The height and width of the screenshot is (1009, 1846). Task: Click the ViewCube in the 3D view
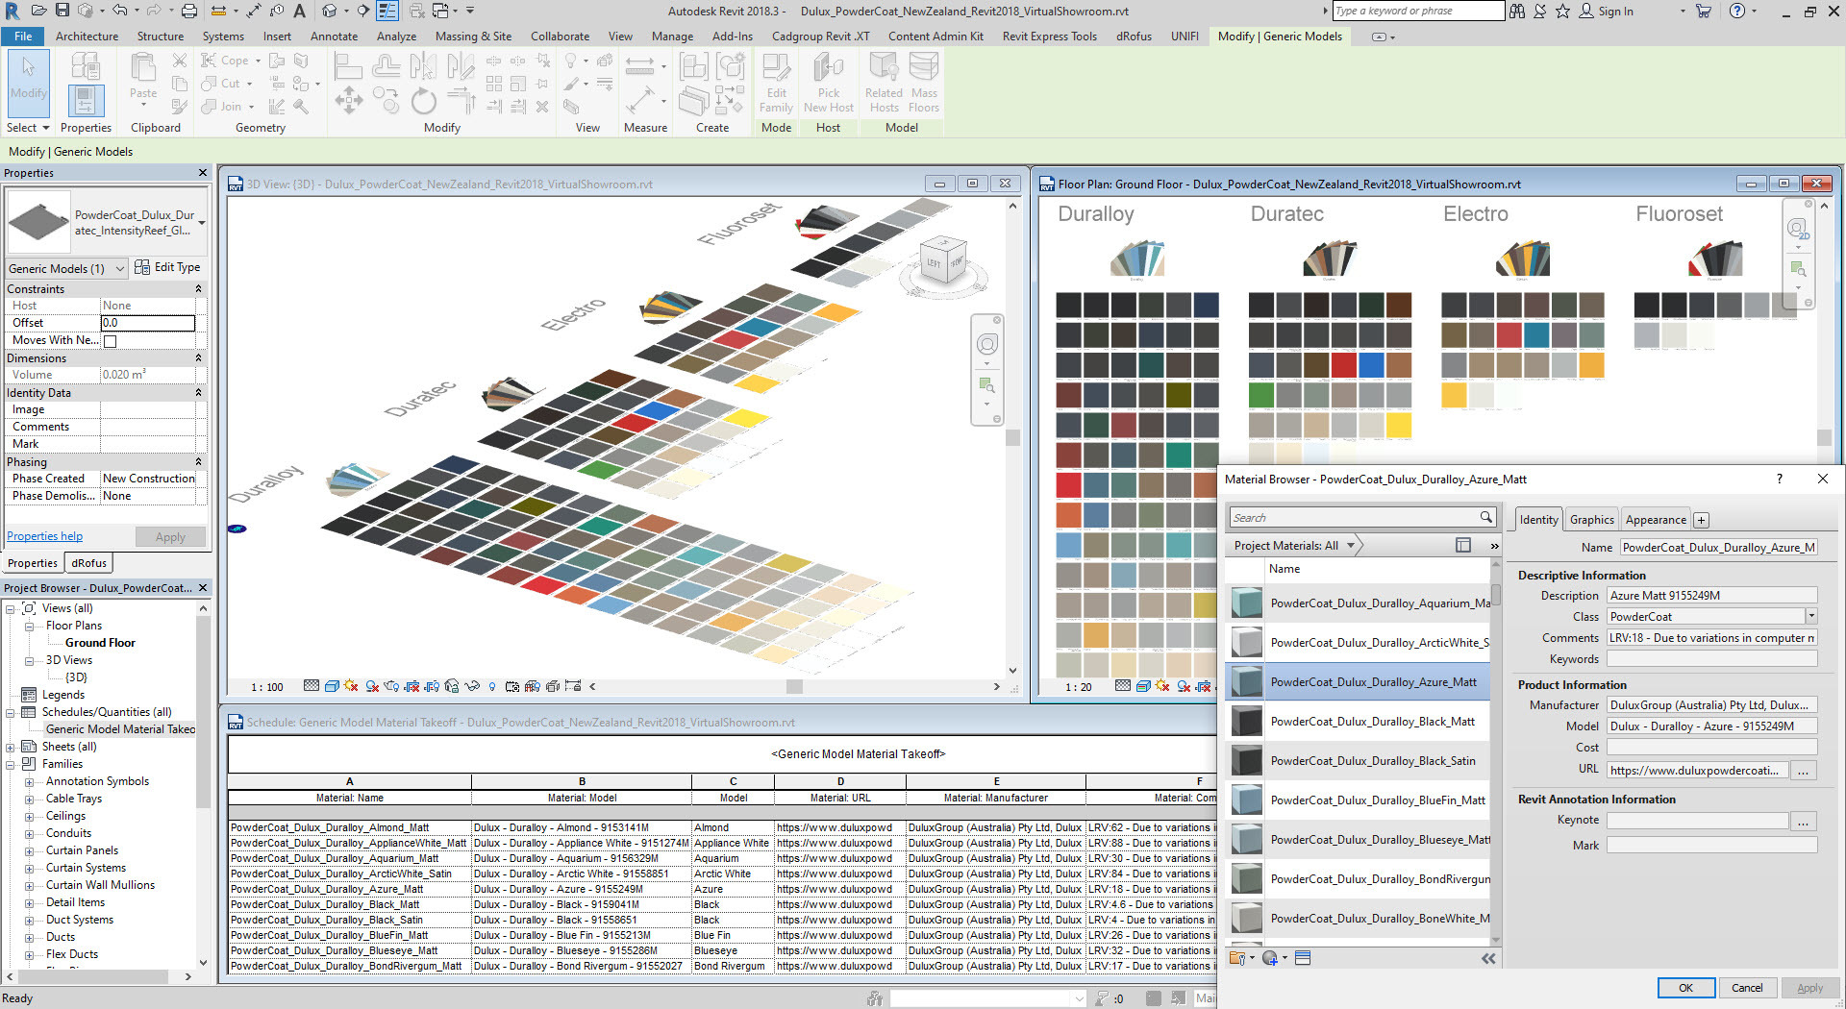coord(943,260)
